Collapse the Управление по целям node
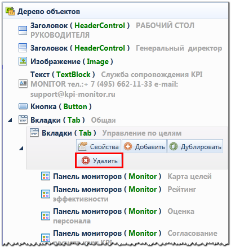Viewport: 231px width, 251px height. click(x=21, y=149)
